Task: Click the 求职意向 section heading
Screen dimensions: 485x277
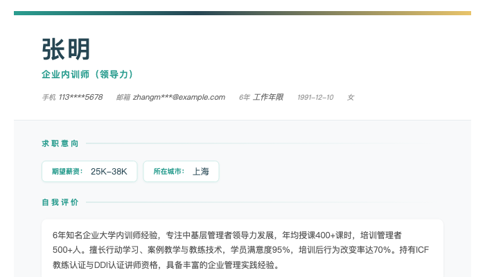Action: click(60, 143)
